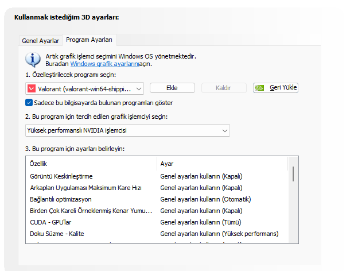Switch to the Genel Ayarlar tab

tap(40, 41)
